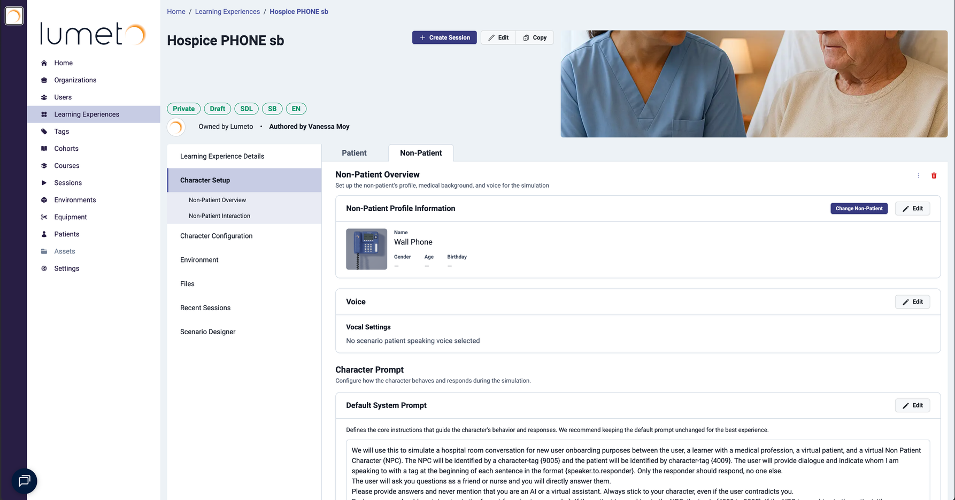Click the Users sidebar icon

click(44, 97)
